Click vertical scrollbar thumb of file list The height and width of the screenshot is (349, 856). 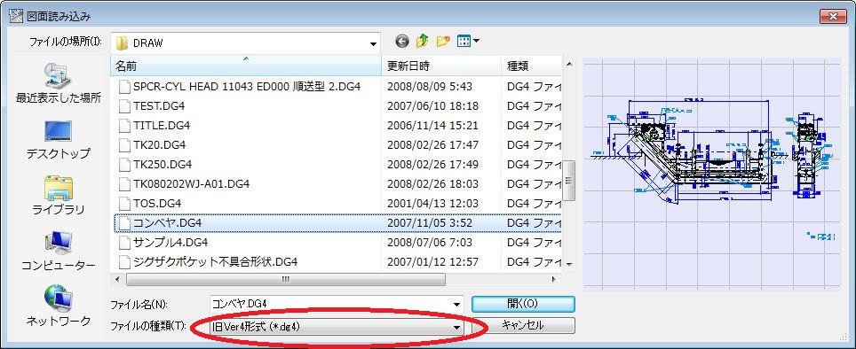click(x=569, y=181)
